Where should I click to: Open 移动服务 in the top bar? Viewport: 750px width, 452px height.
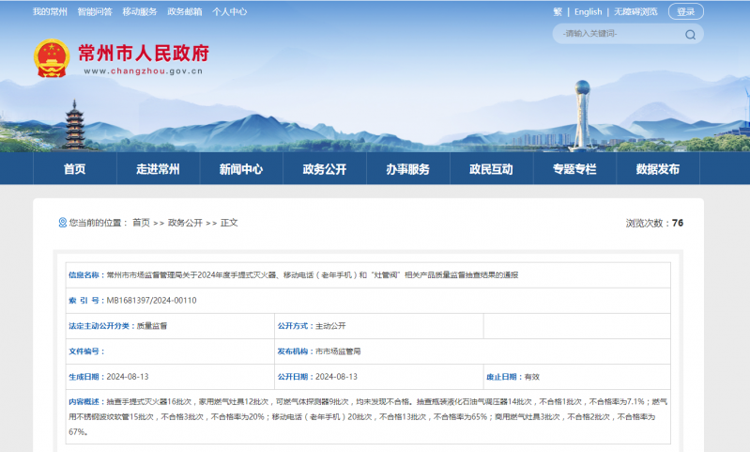[140, 11]
